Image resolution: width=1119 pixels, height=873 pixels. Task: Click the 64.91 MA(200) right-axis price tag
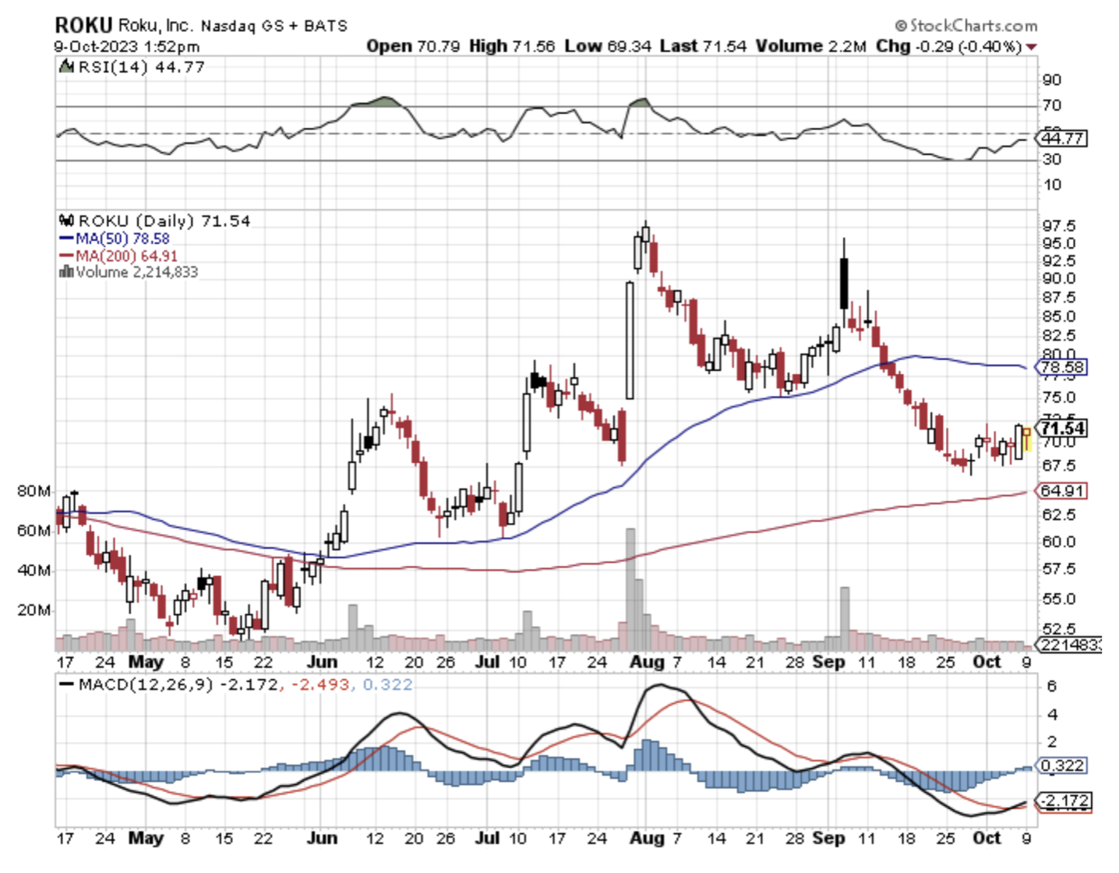[x=1062, y=491]
